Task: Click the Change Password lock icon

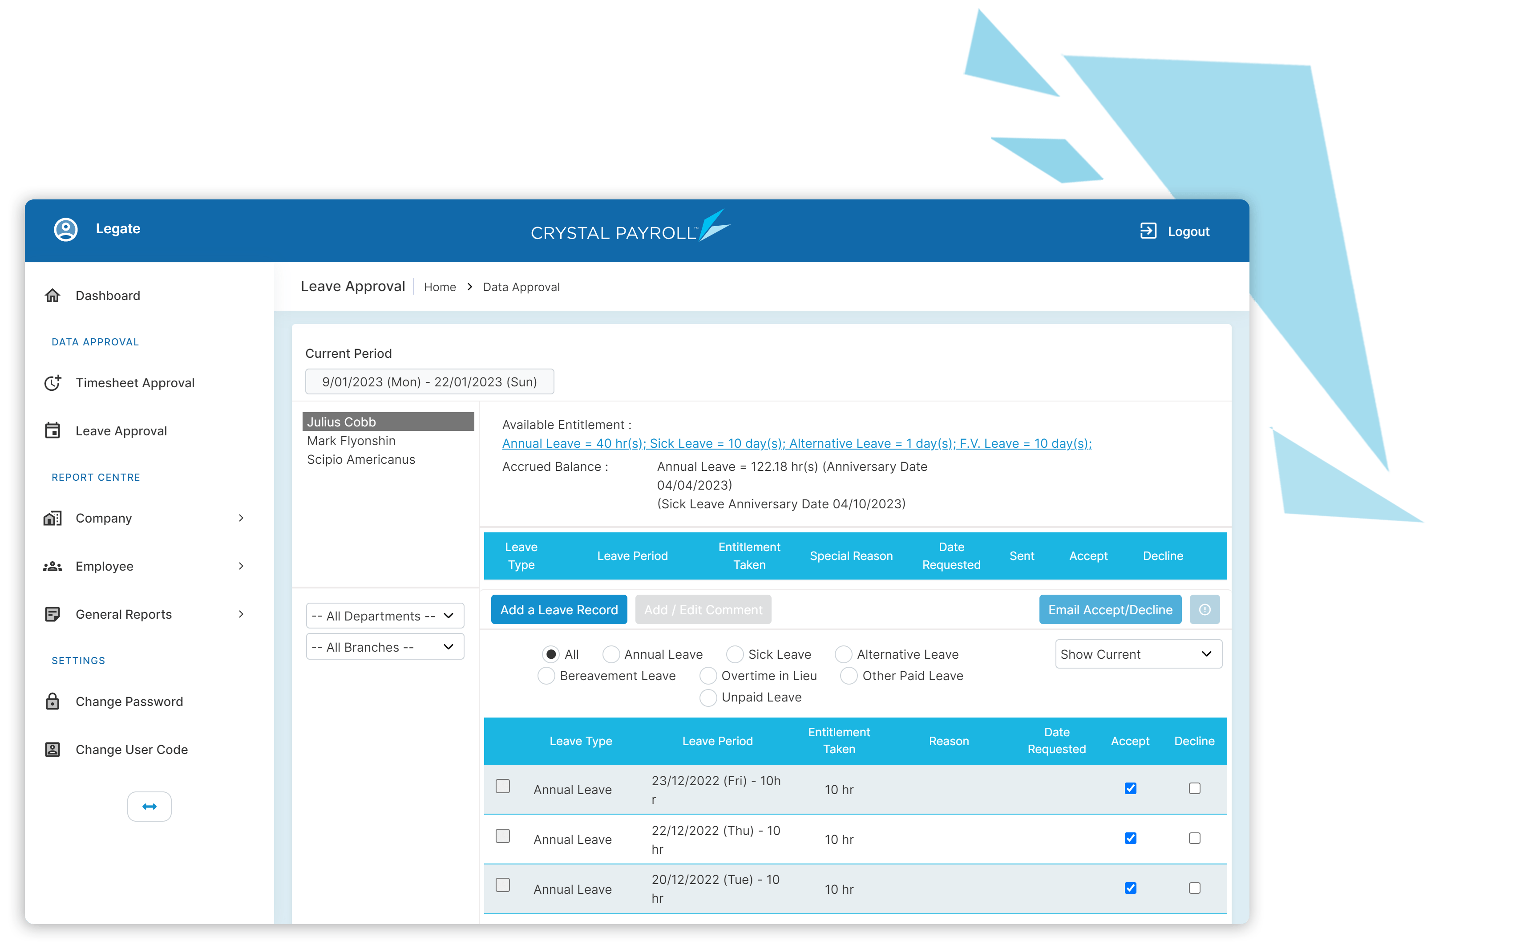Action: coord(51,701)
